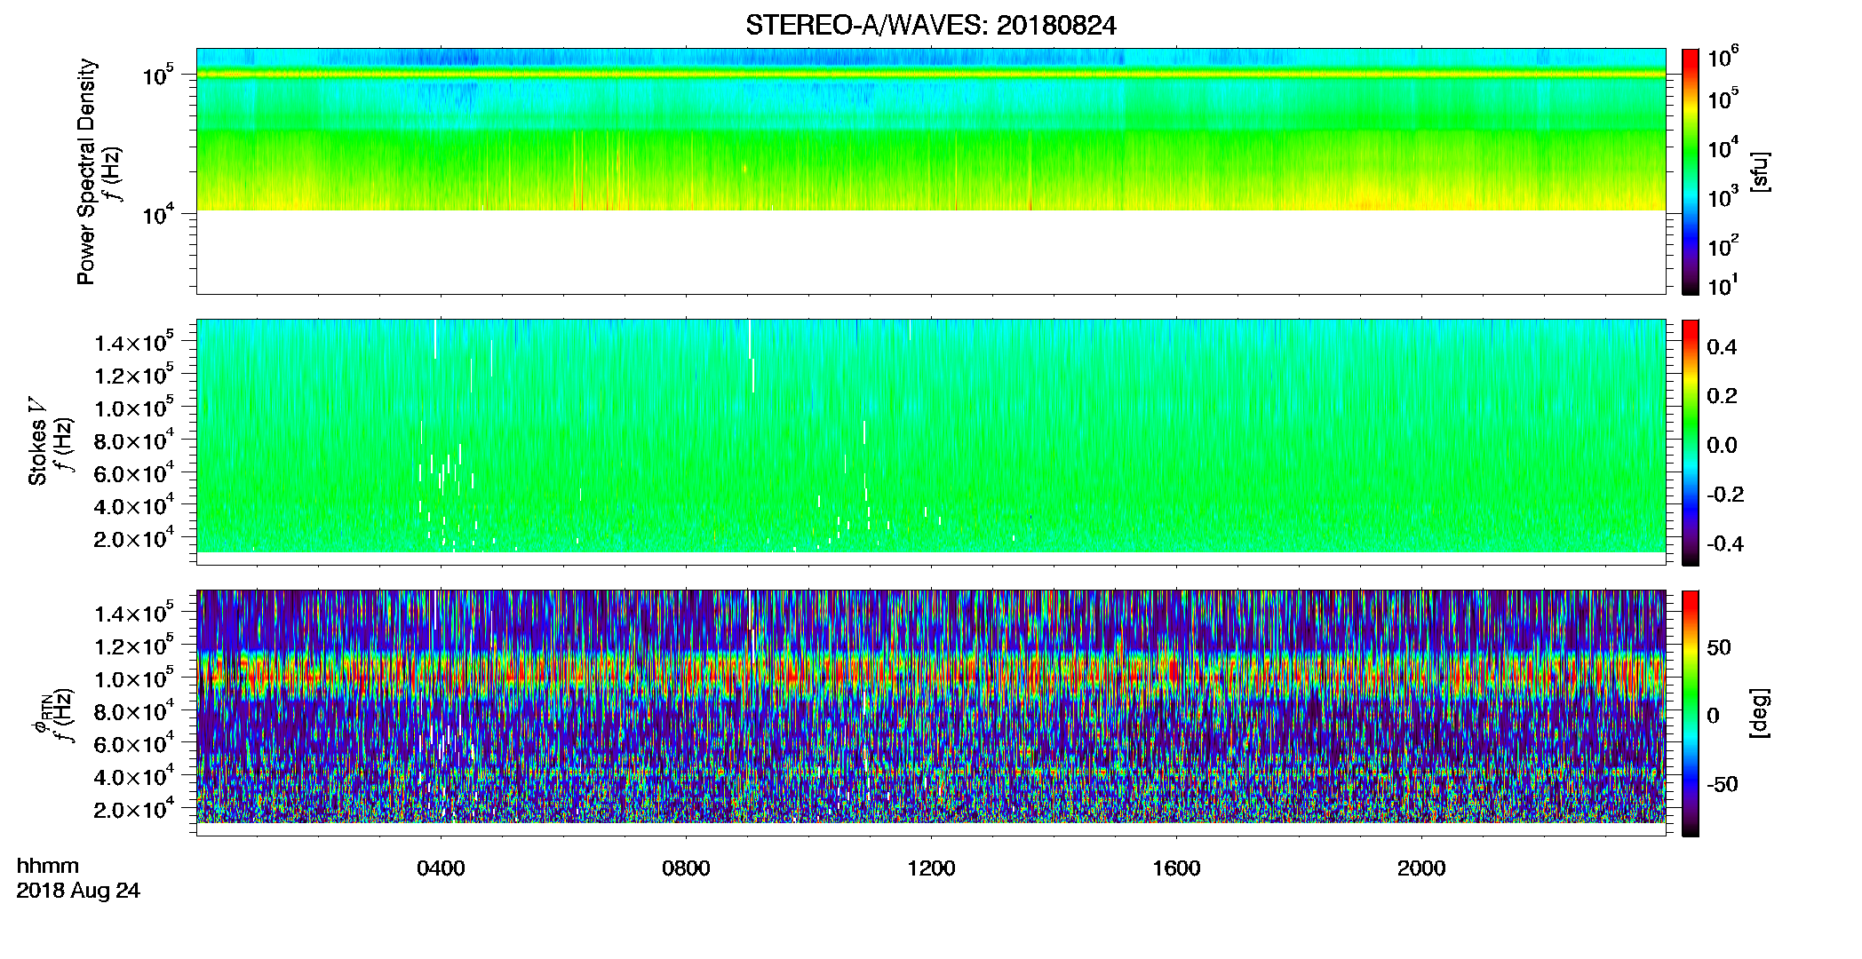The image size is (1862, 959).
Task: Click the 10^6 label on sfu color bar
Action: 1723,56
